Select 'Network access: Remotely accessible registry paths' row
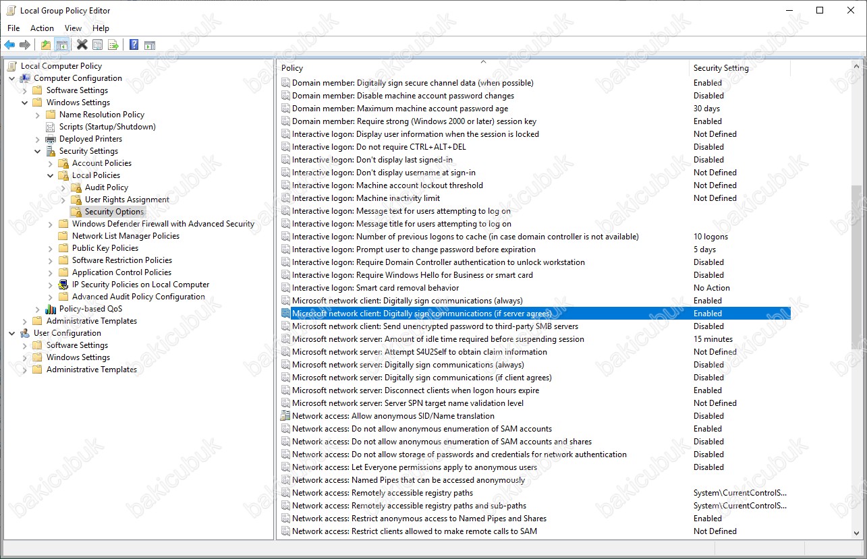The image size is (867, 559). coord(534,493)
